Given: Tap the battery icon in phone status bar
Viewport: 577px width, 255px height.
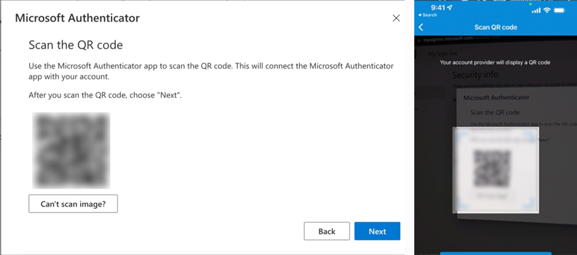Looking at the screenshot, I should click(561, 10).
